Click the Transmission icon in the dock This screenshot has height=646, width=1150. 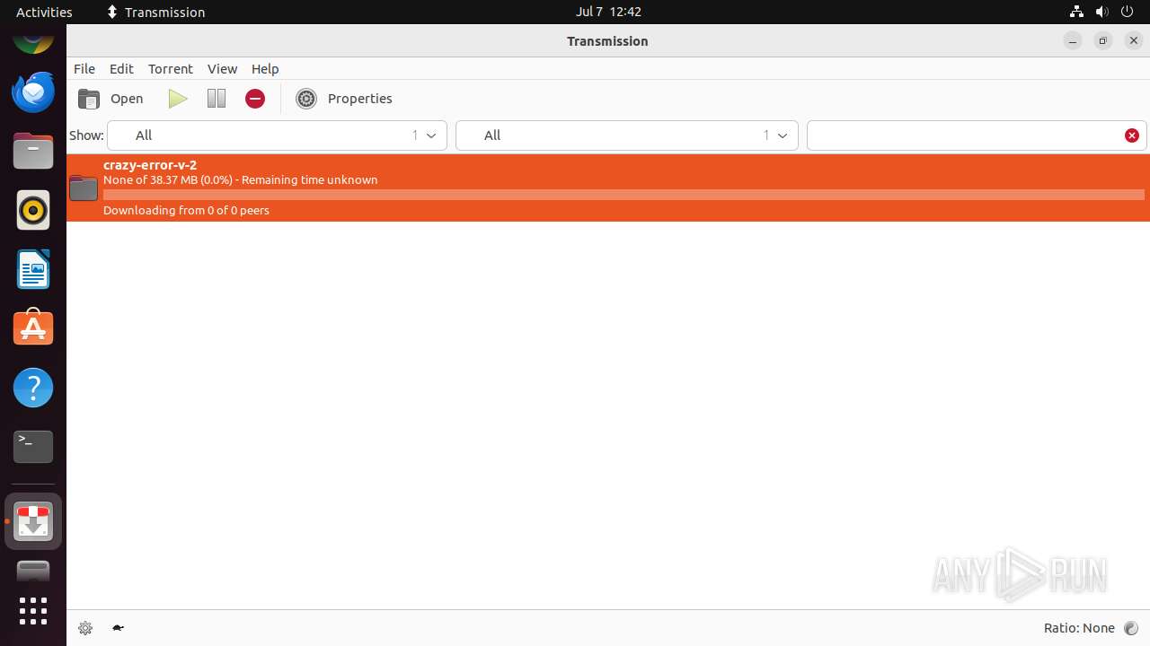coord(33,521)
